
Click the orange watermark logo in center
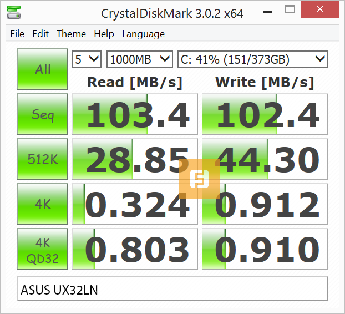200,179
